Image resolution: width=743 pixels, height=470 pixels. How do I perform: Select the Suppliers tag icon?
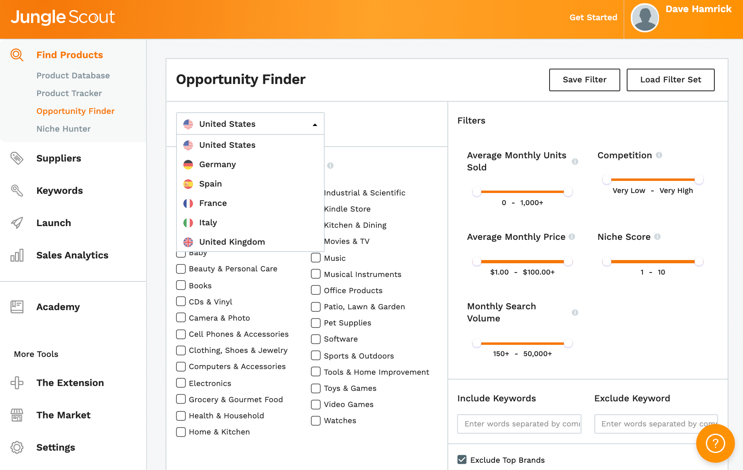[x=17, y=158]
